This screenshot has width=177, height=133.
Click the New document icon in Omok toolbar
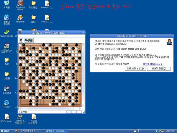[x=21, y=40]
